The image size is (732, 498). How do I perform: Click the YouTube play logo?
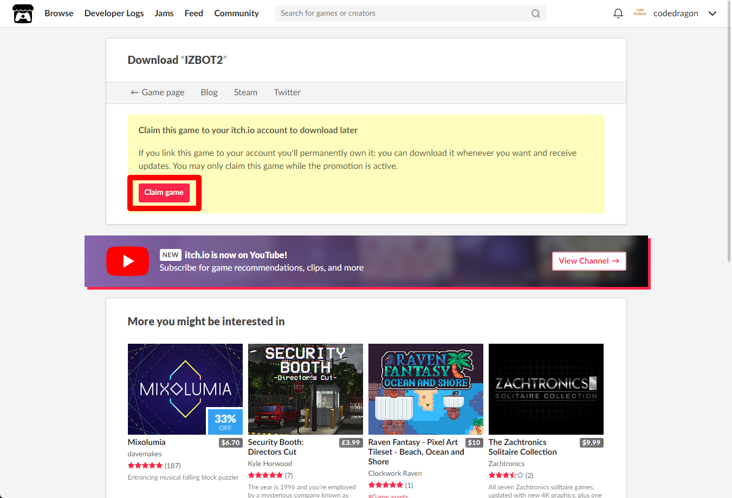coord(128,261)
